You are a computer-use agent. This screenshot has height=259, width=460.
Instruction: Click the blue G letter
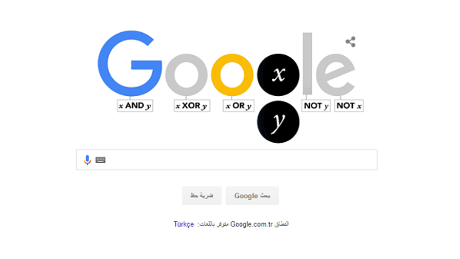(x=129, y=63)
